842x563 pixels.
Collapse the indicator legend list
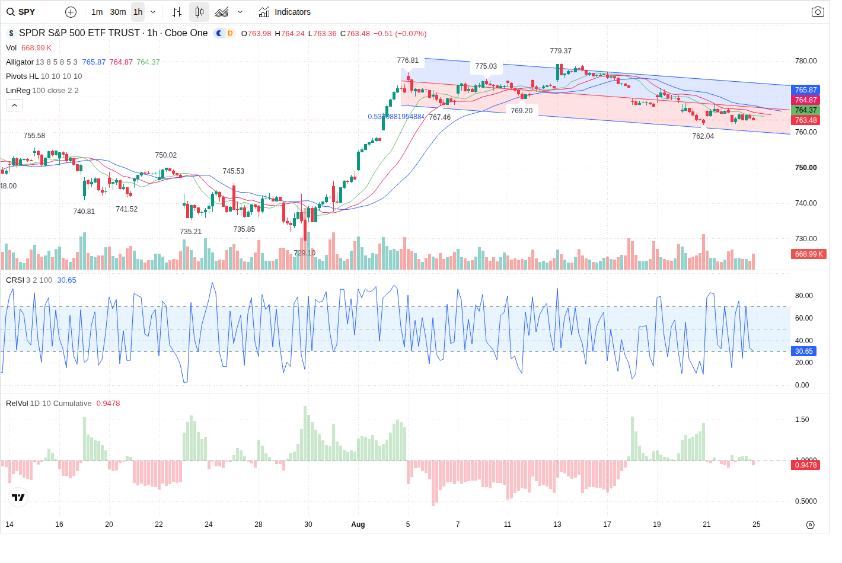click(x=14, y=105)
